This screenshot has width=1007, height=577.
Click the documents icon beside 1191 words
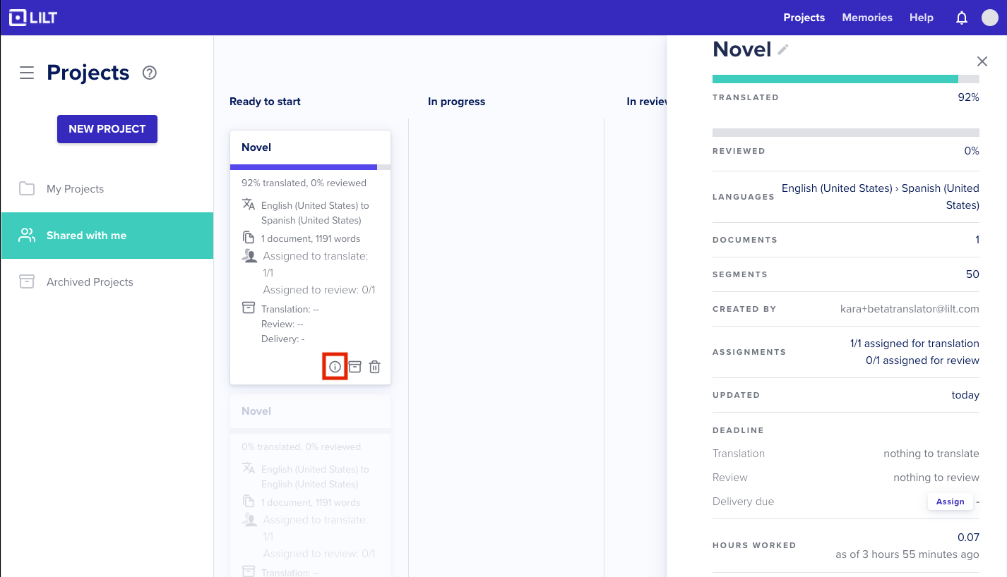[x=249, y=238]
